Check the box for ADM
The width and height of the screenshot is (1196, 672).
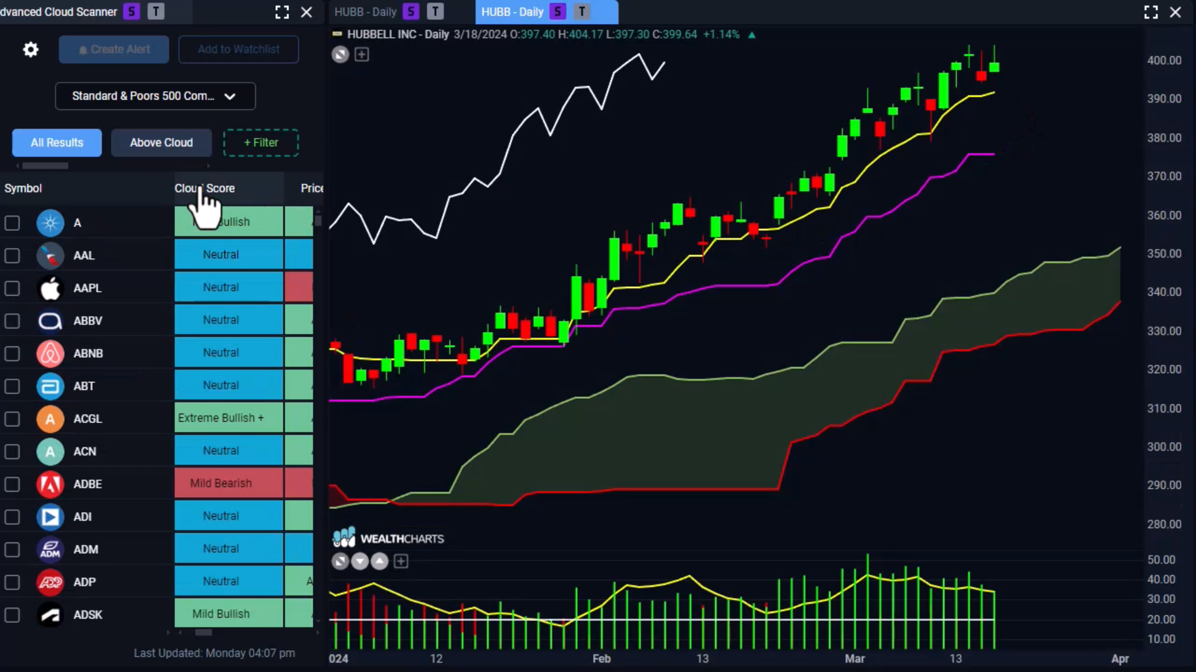(x=12, y=549)
